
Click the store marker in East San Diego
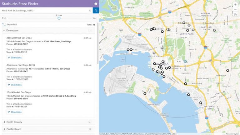pos(214,30)
